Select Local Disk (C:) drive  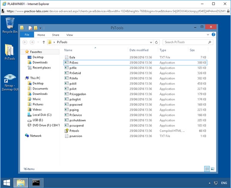pyautogui.click(x=42, y=115)
